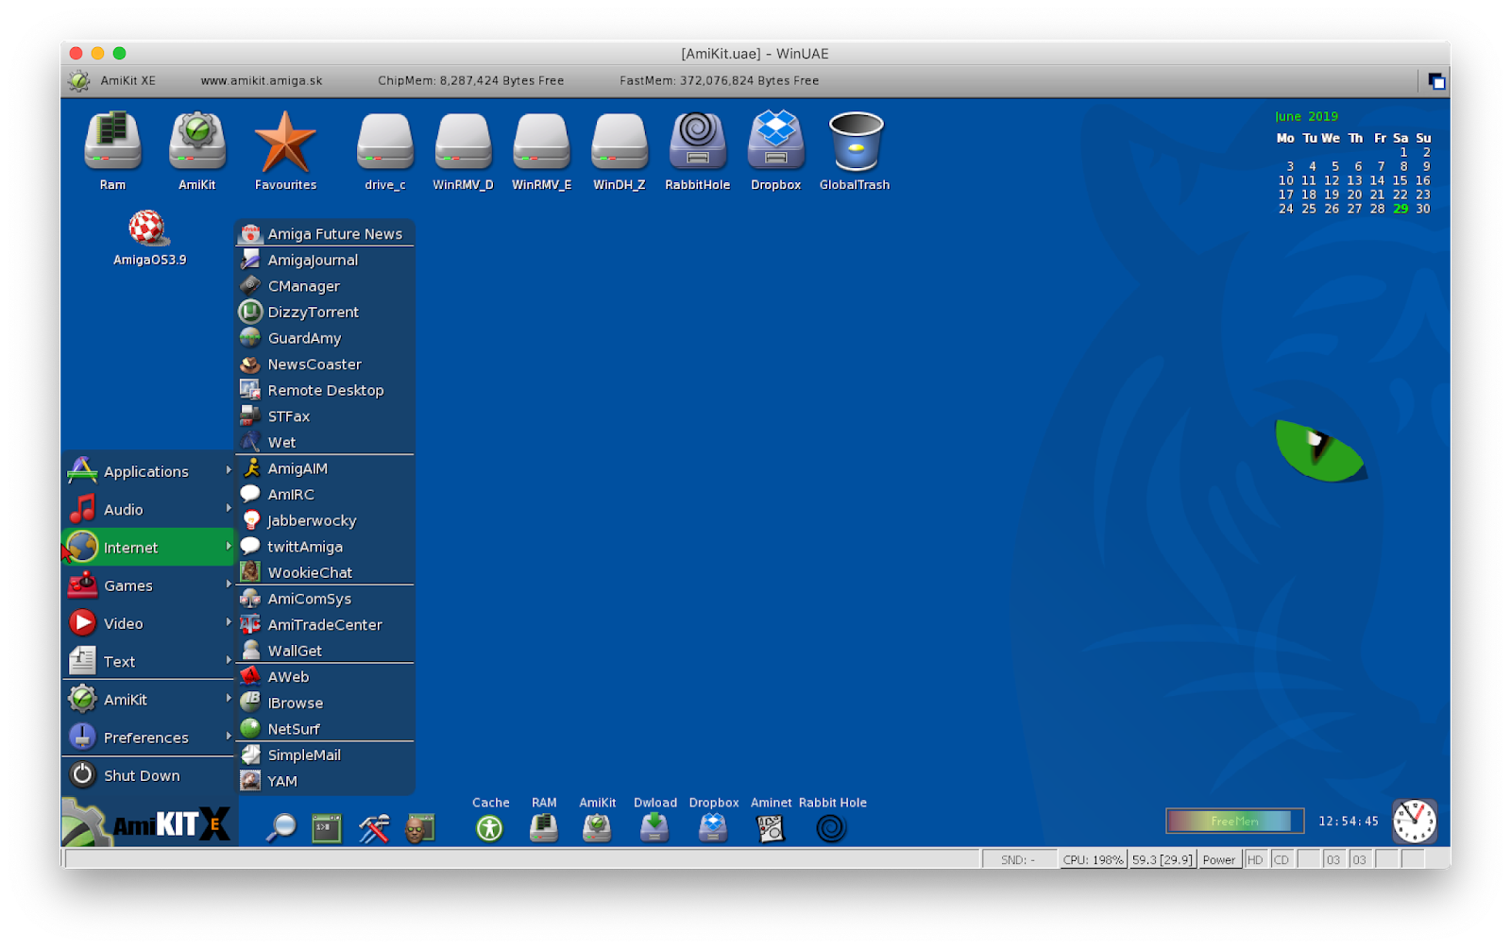This screenshot has height=949, width=1511.
Task: Open CManager contact manager
Action: [325, 285]
